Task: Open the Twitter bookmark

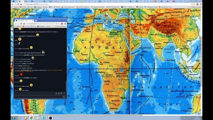Action: click(x=57, y=7)
